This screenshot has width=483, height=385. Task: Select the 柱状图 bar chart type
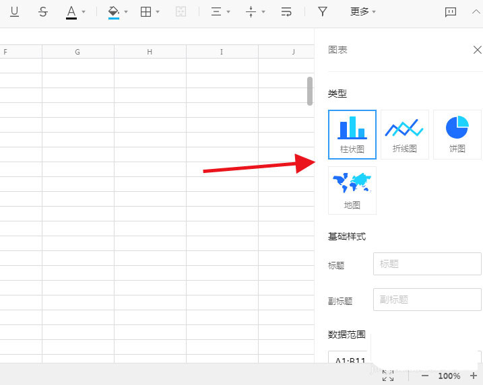pos(352,135)
